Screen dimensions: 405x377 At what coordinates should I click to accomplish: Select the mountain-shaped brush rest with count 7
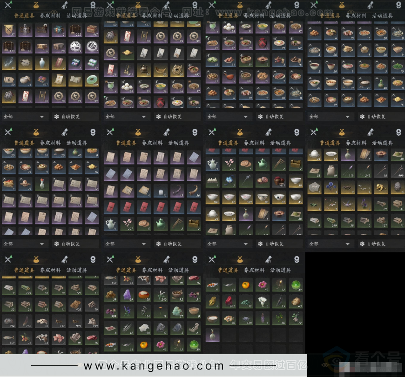[212, 180]
